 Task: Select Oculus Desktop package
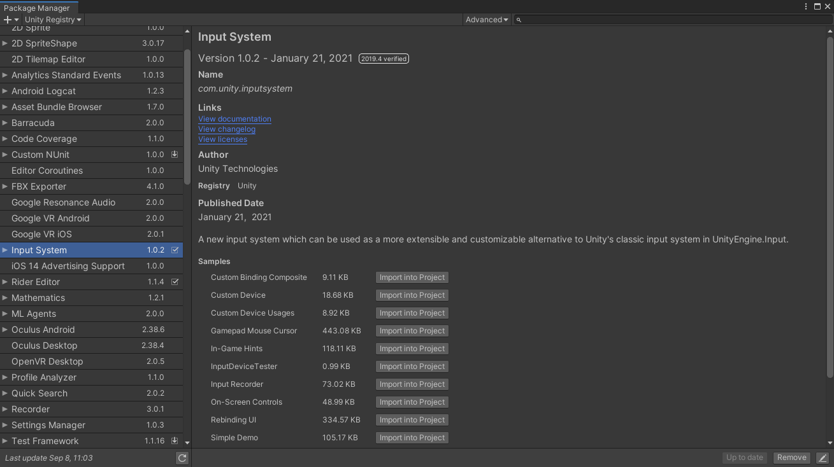91,345
